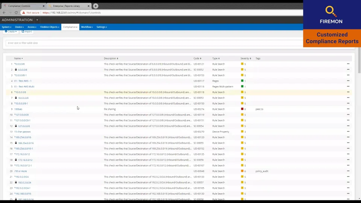Image resolution: width=361 pixels, height=203 pixels.
Task: Switch to Compliance | Controls browser tab
Action: (23, 6)
